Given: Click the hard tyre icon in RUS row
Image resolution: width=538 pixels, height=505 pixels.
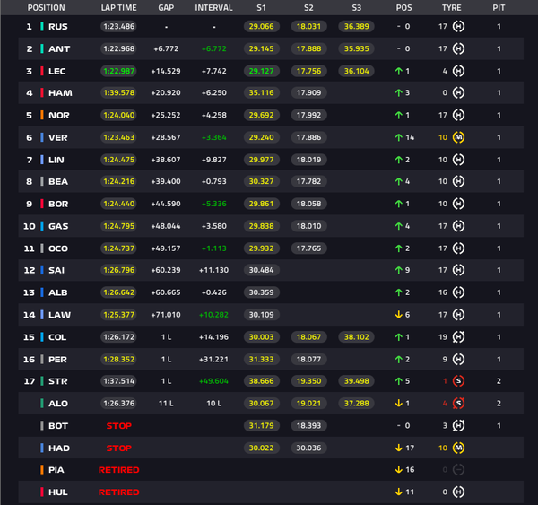Looking at the screenshot, I should (x=458, y=26).
